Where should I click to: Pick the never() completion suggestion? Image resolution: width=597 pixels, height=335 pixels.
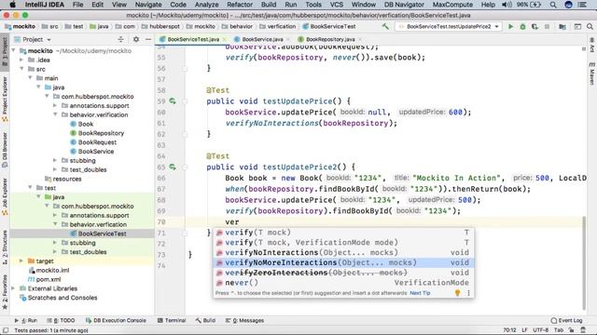point(343,283)
